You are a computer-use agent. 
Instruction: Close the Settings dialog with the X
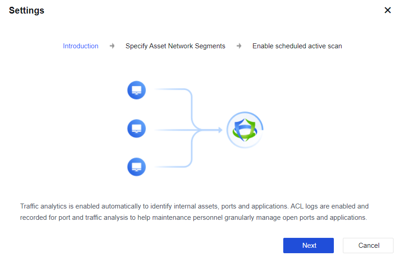[387, 10]
